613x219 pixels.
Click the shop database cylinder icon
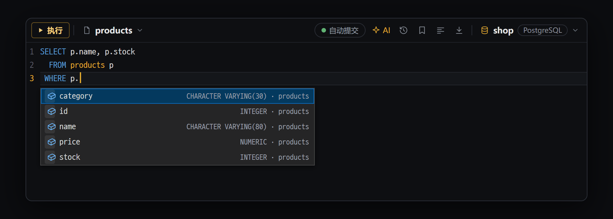(485, 30)
